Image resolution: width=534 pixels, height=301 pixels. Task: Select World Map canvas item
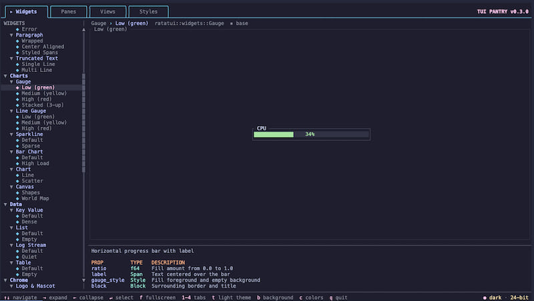[35, 198]
